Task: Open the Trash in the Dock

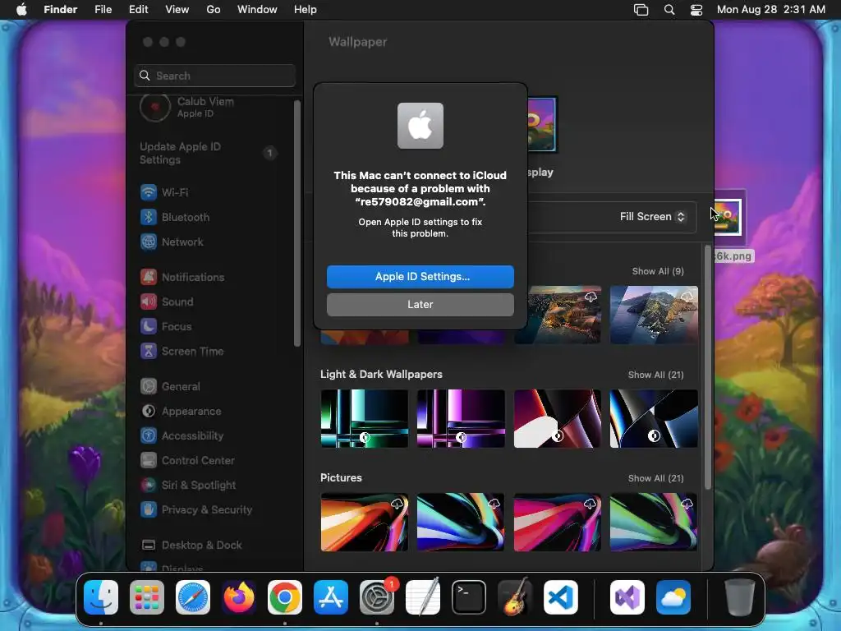Action: click(x=740, y=597)
